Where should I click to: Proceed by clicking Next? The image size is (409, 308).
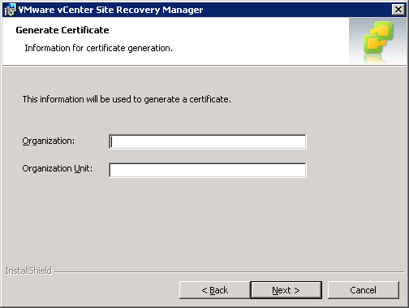coord(286,290)
